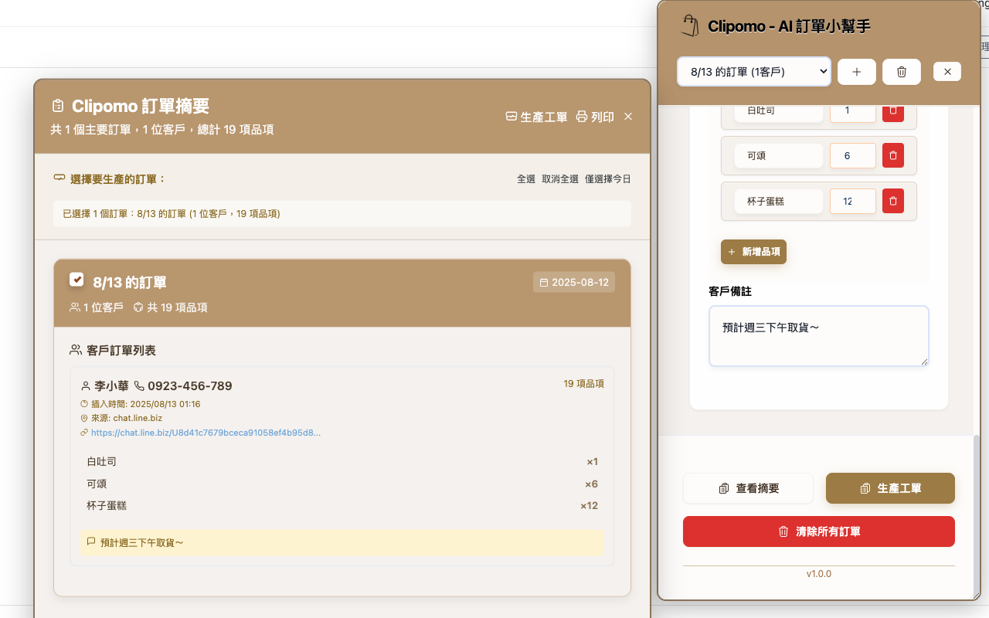The width and height of the screenshot is (989, 618).
Task: Open the chat.line.biz source link
Action: point(206,433)
